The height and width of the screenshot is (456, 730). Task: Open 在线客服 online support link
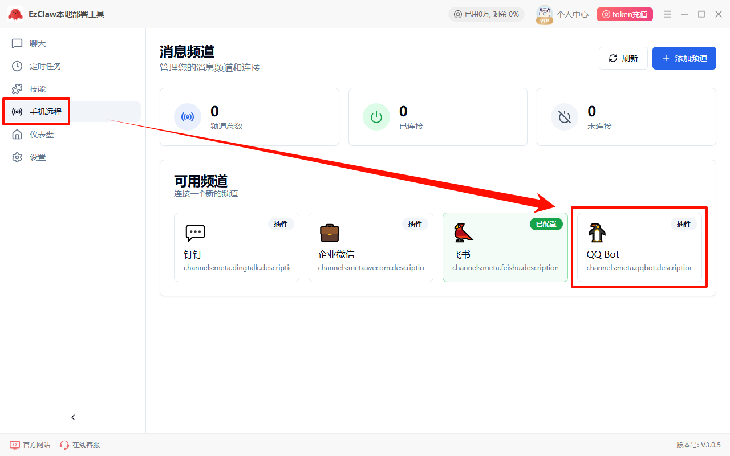coord(80,445)
